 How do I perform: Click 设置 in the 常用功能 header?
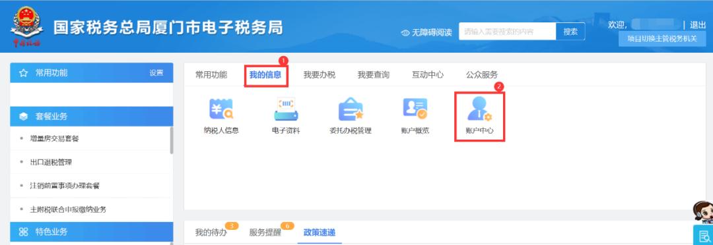pyautogui.click(x=156, y=73)
